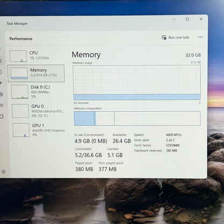Open App history from the sidebar
Image resolution: width=224 pixels, height=224 pixels.
pos(1,72)
